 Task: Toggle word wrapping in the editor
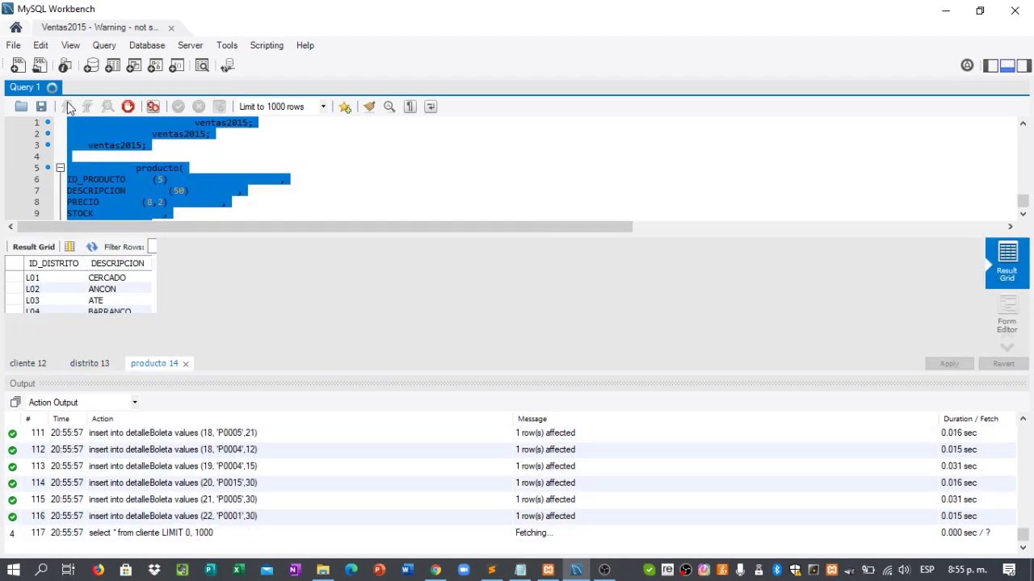[x=431, y=107]
